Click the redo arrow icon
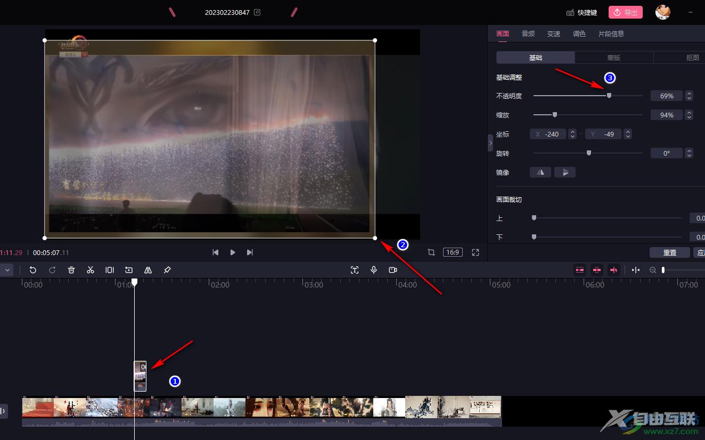The image size is (705, 440). (52, 270)
